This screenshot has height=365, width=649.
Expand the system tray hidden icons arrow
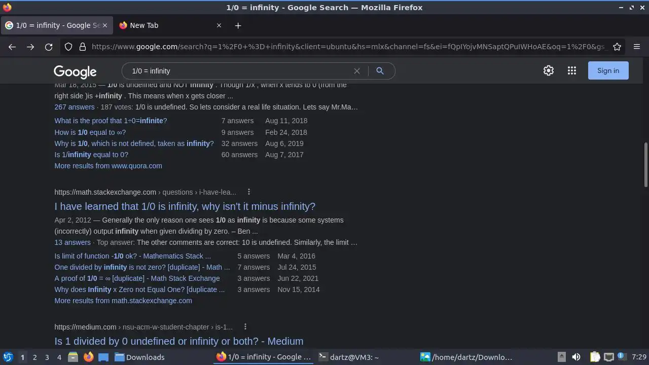pyautogui.click(x=561, y=357)
